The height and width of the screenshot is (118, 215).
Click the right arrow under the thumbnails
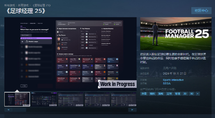tap(132, 110)
